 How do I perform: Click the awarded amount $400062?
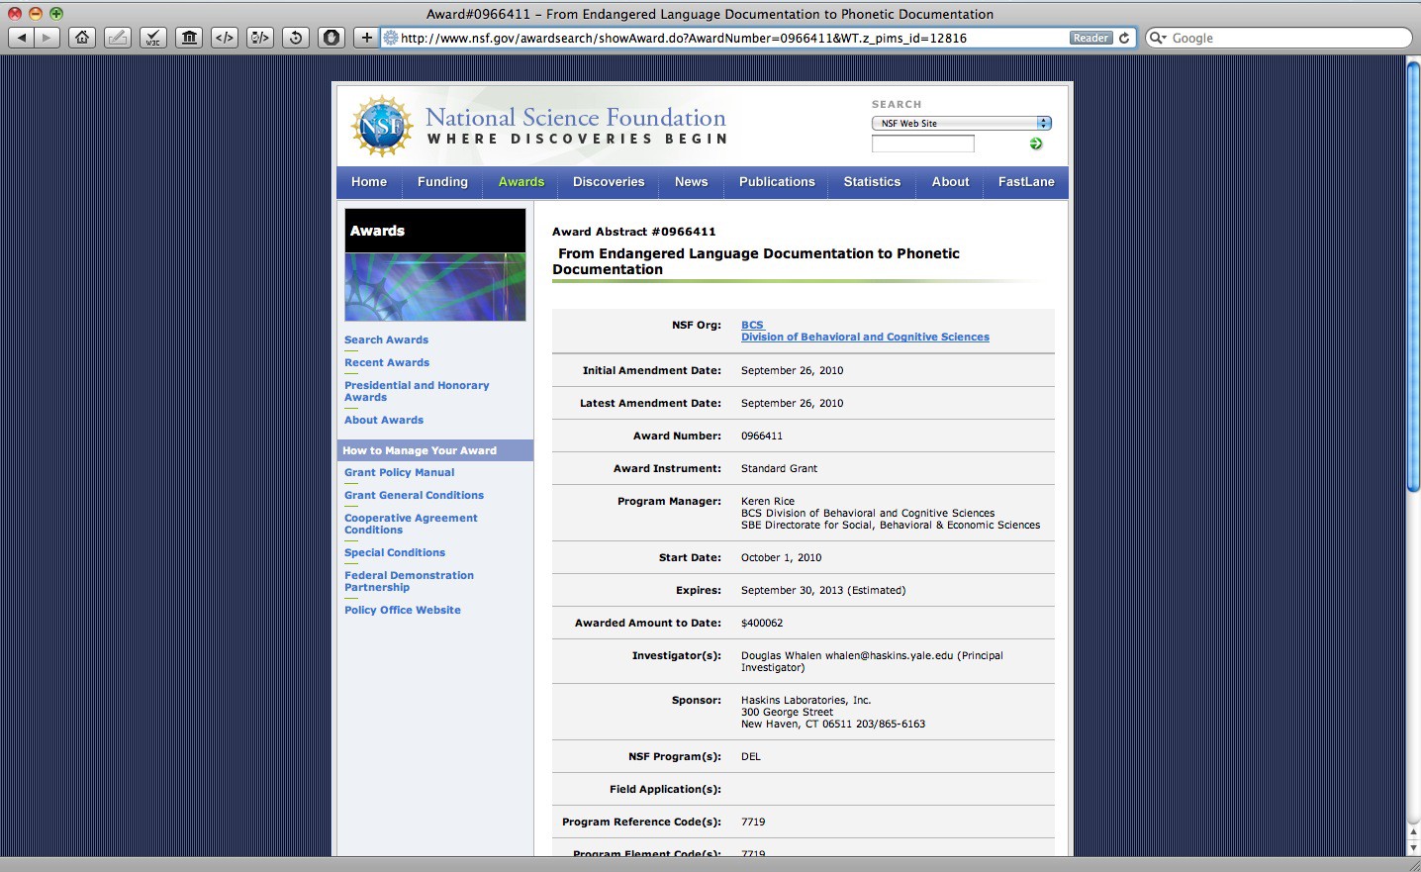tap(762, 623)
